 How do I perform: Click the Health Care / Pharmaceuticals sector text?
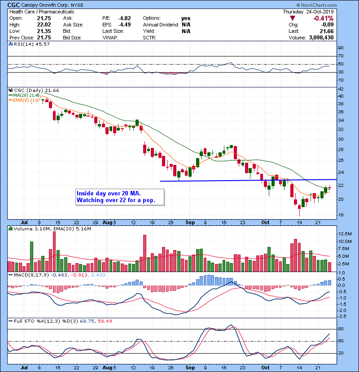(42, 12)
